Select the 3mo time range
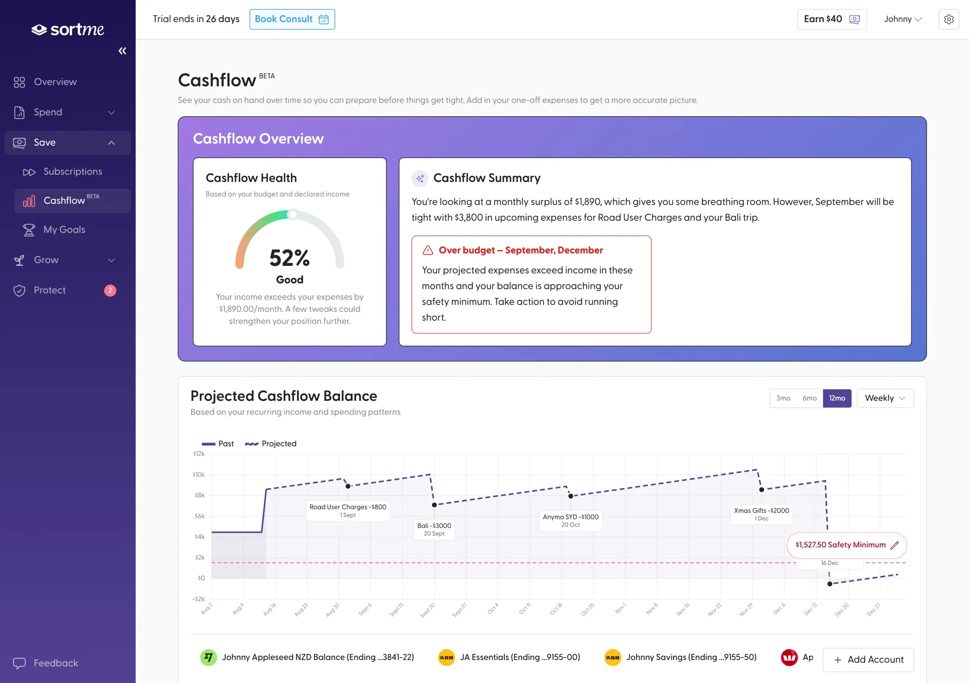This screenshot has width=969, height=683. coord(783,399)
